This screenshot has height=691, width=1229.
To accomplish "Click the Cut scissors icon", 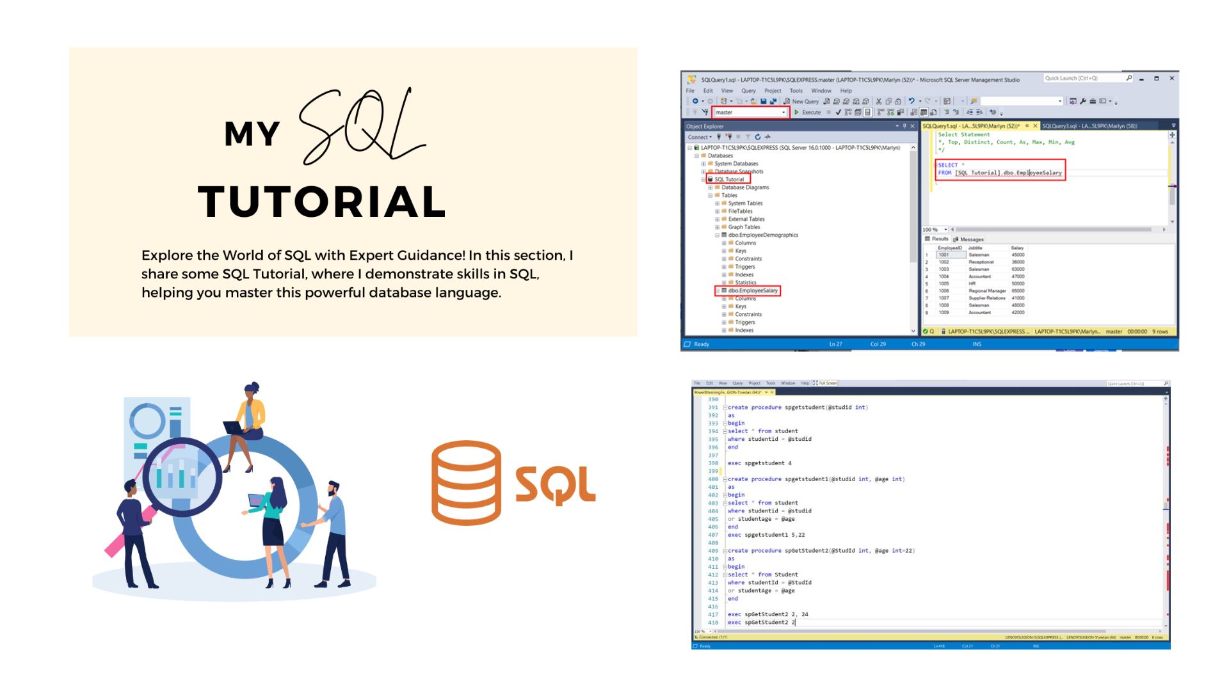I will coord(879,101).
